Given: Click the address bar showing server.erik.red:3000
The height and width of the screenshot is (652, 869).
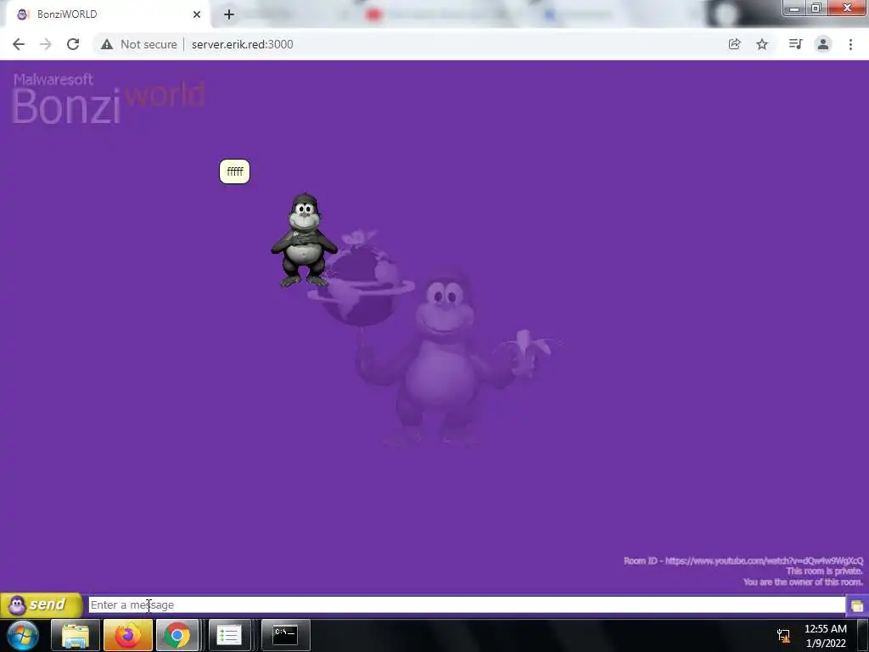Looking at the screenshot, I should click(x=242, y=44).
